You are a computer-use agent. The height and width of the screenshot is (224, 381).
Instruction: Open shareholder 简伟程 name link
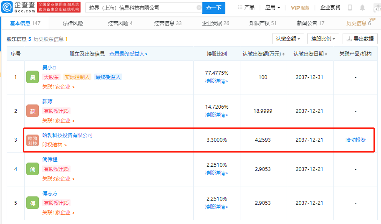[x=50, y=159]
